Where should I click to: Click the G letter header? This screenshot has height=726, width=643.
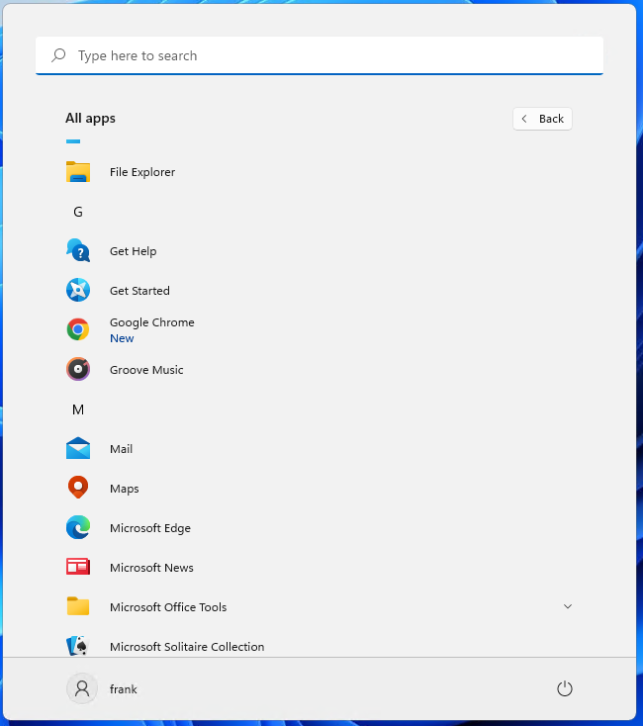(78, 212)
